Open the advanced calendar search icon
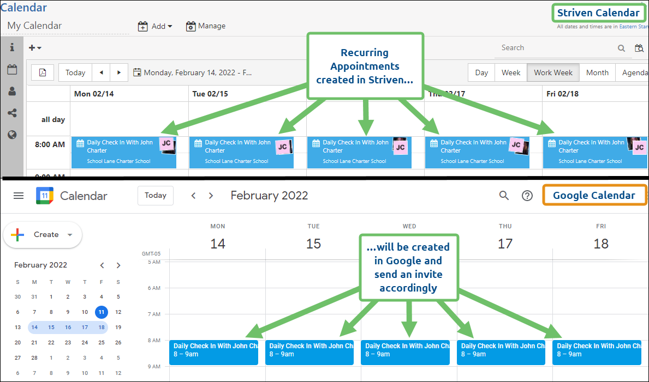The image size is (649, 382). coord(639,48)
